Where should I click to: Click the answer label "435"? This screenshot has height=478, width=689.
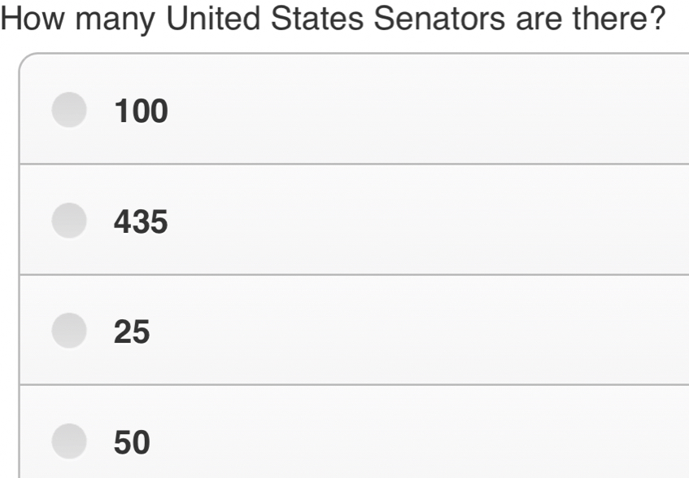141,222
